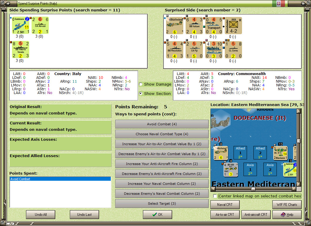Click the Undo Last button
This screenshot has height=226, width=311.
coord(84,215)
